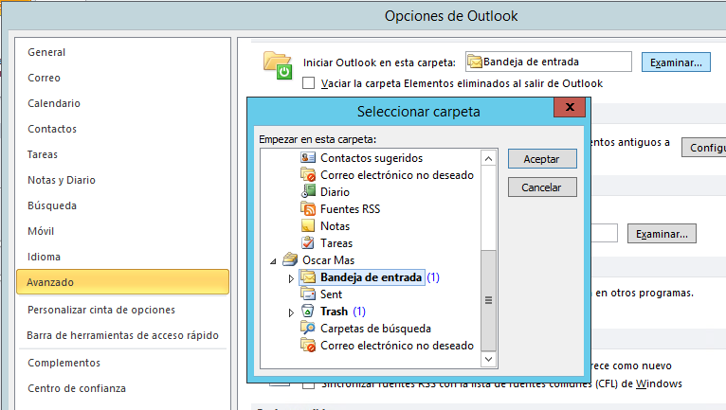This screenshot has height=410, width=726.
Task: Open Centro de confianza settings
Action: click(122, 388)
